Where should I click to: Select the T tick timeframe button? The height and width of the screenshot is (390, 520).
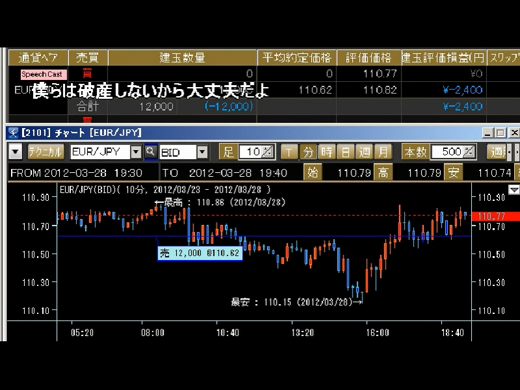(289, 152)
